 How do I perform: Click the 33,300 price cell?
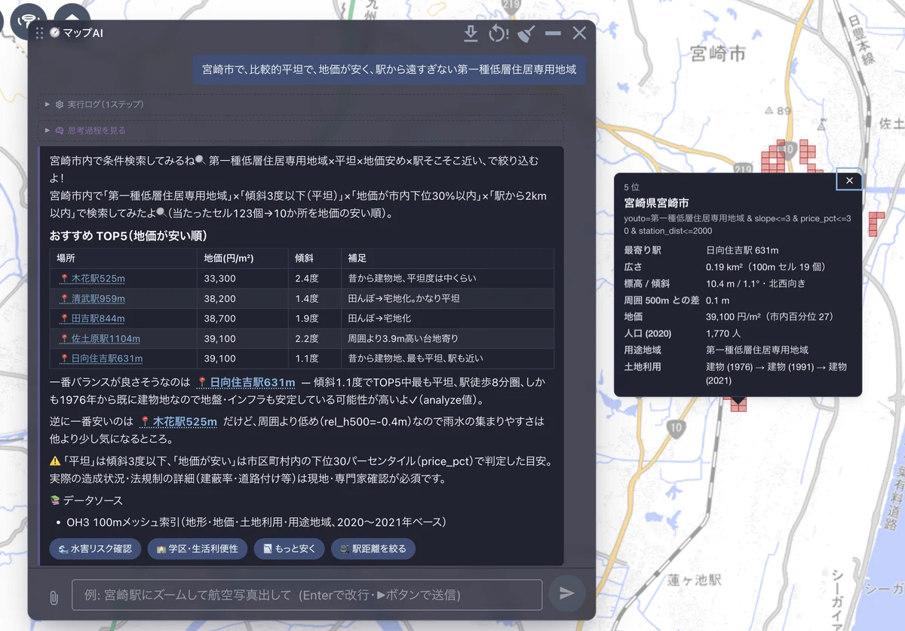click(243, 279)
